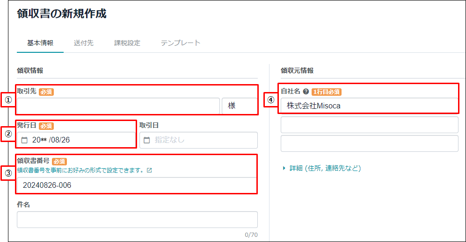
Task: Open the 発行日 date picker showing 08/26
Action: 76,140
